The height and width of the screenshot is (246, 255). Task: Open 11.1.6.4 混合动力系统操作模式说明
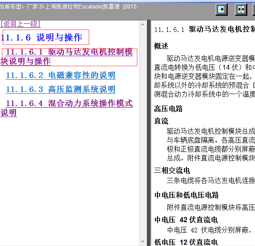[x=67, y=108]
